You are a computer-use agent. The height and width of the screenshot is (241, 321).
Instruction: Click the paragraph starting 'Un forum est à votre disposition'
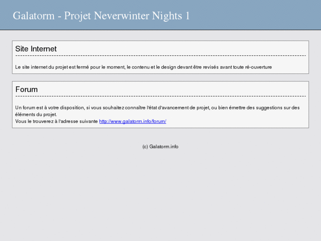pyautogui.click(x=157, y=111)
